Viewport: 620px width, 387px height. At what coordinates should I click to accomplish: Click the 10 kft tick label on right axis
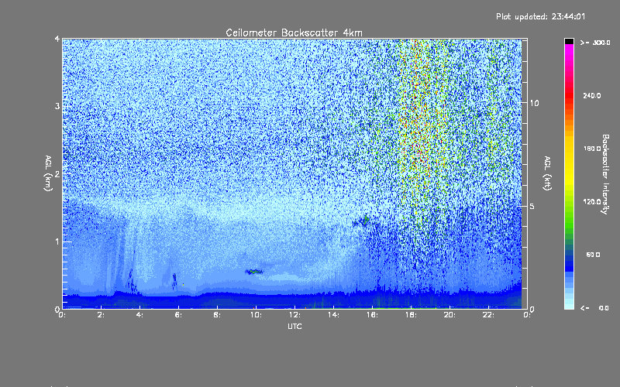point(534,103)
